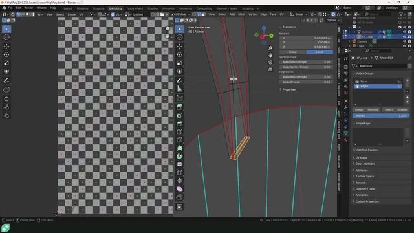Select the Annotate tool in 3D viewport
The image size is (414, 233).
180,80
